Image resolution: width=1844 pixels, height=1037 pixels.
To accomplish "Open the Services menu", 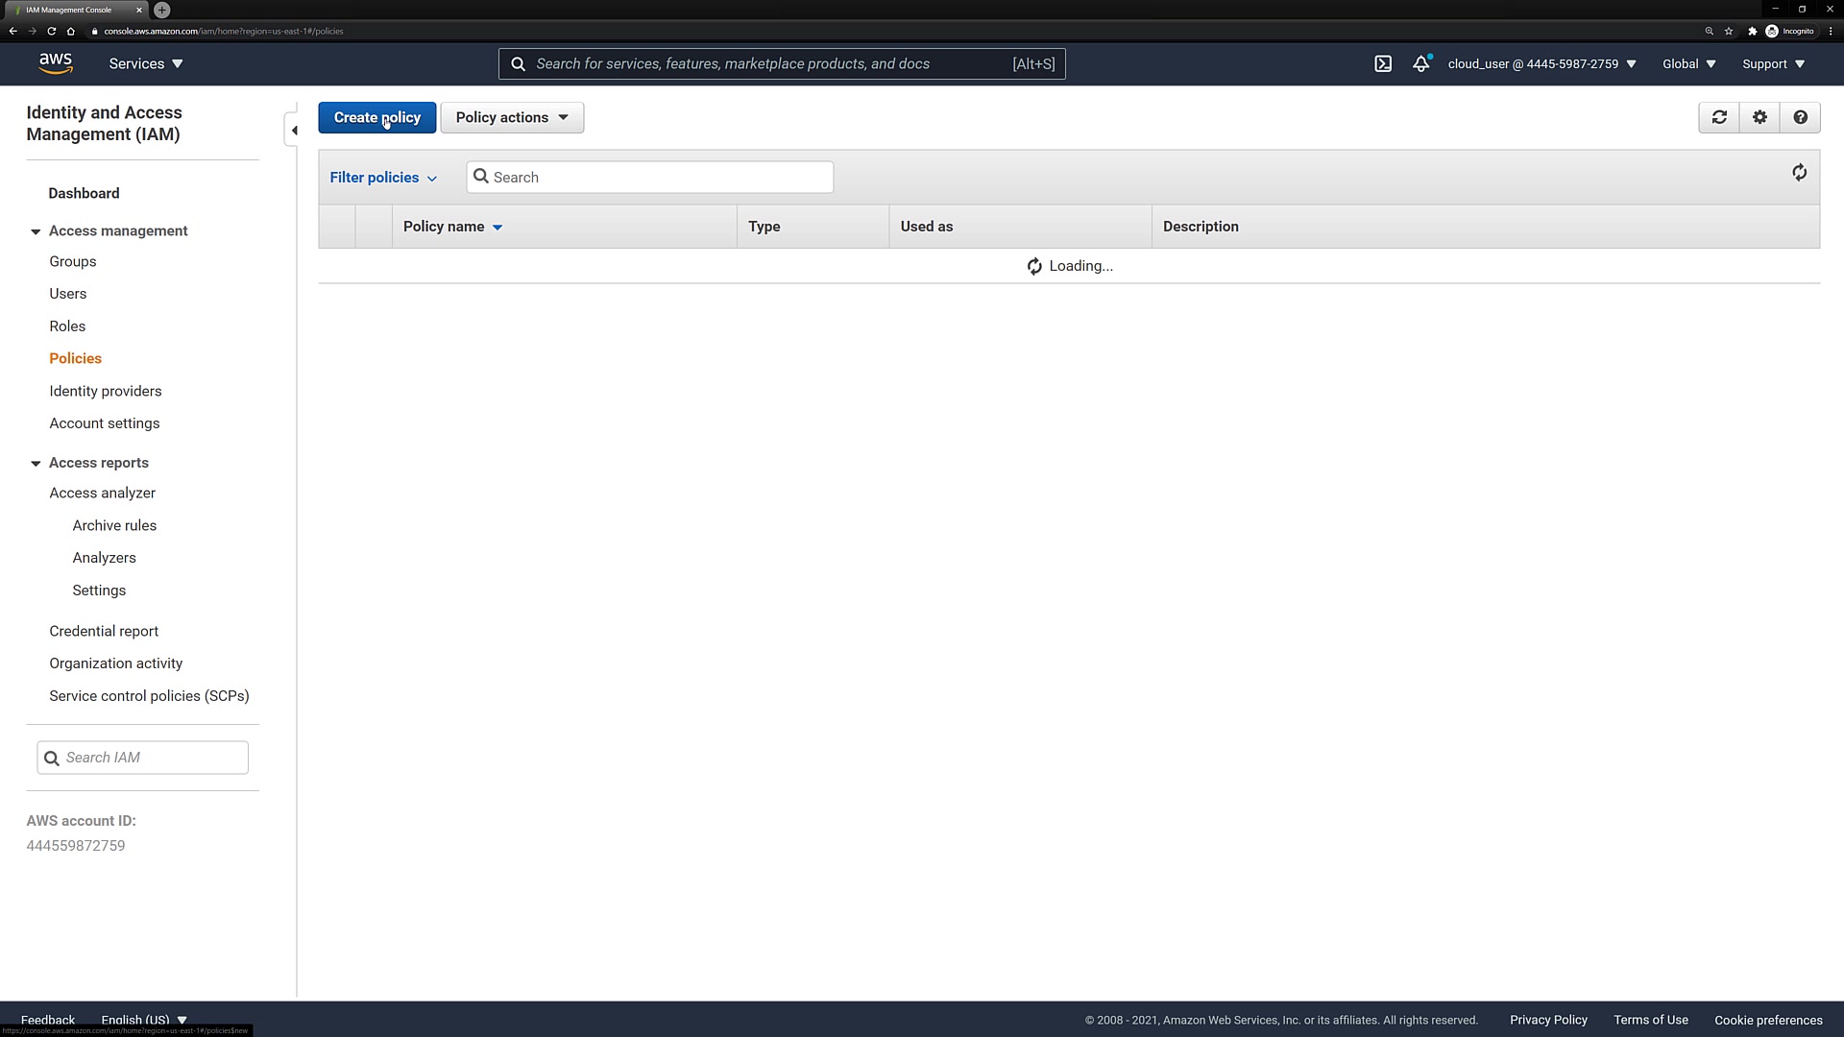I will pos(145,64).
